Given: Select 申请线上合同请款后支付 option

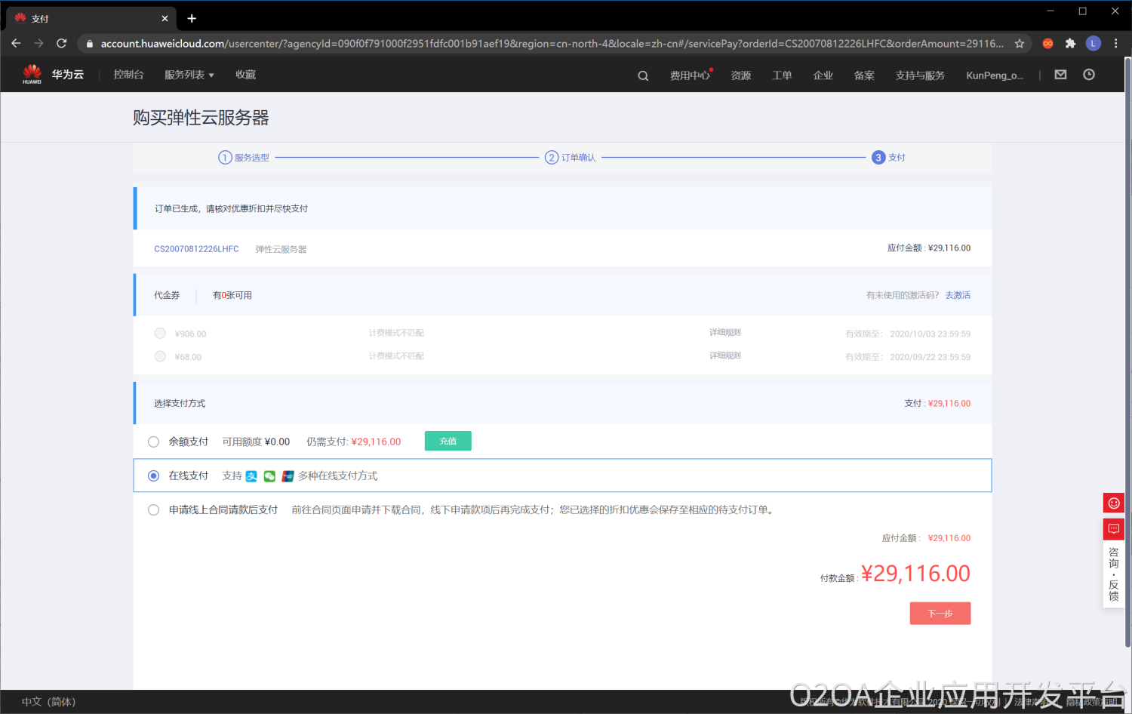Looking at the screenshot, I should (x=154, y=510).
